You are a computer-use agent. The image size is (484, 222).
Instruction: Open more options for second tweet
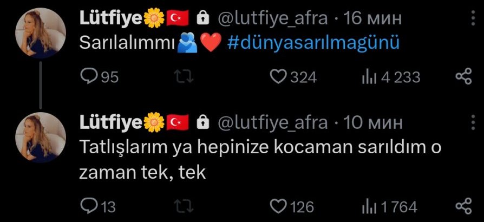coord(474,122)
